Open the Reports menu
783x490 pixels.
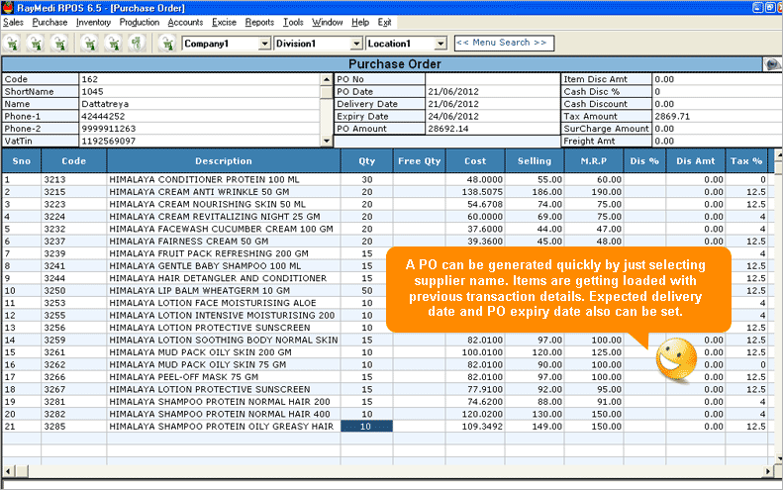(x=259, y=22)
